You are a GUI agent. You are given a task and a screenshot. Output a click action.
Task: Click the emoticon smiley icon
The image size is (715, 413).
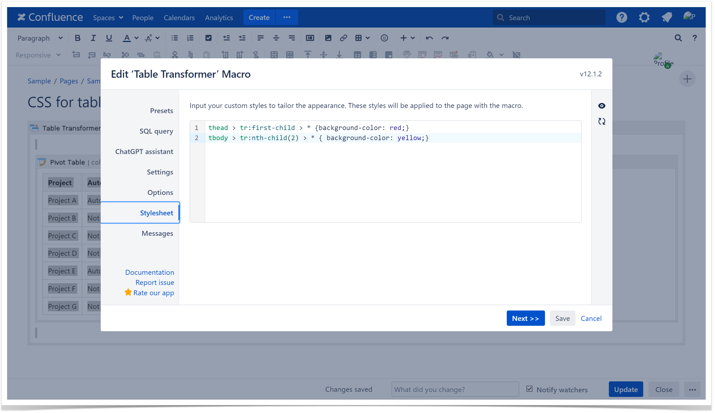[x=384, y=38]
